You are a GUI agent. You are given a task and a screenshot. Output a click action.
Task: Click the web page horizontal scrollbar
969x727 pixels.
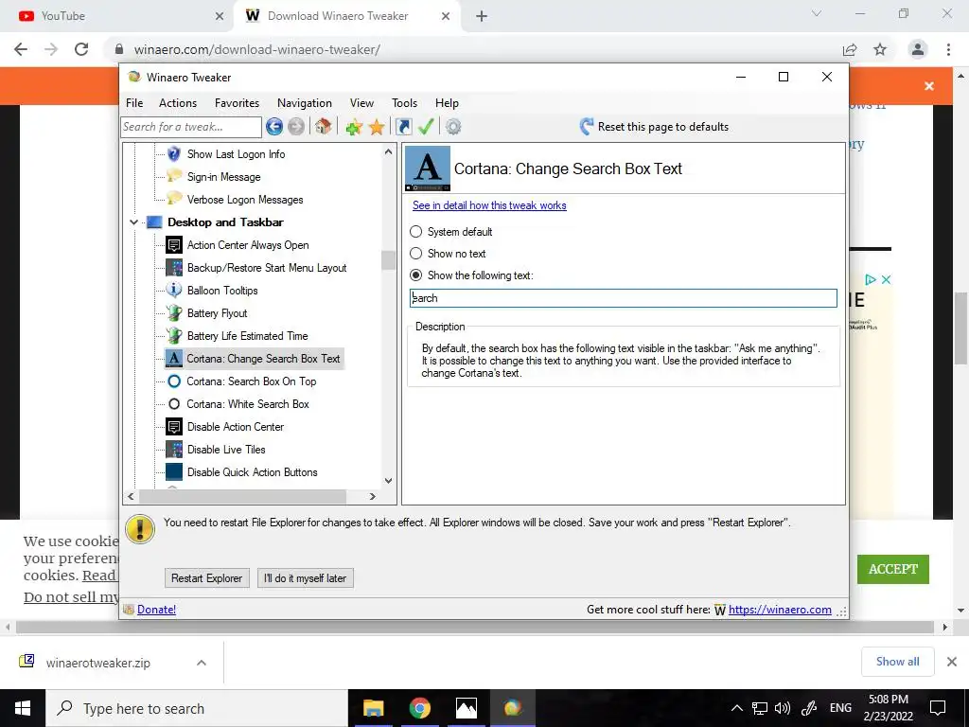click(475, 627)
